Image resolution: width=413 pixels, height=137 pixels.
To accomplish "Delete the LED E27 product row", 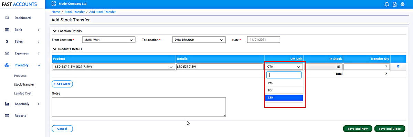I will click(398, 66).
